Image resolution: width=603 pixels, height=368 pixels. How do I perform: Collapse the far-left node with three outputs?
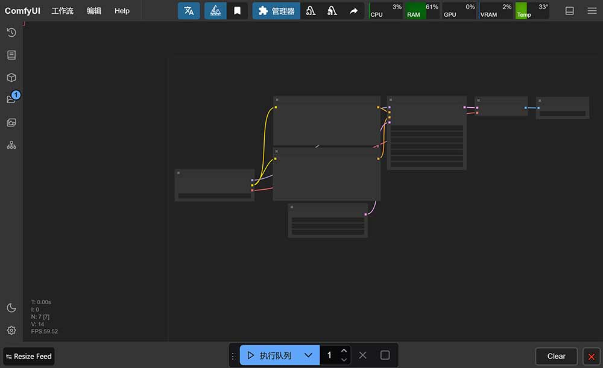178,173
